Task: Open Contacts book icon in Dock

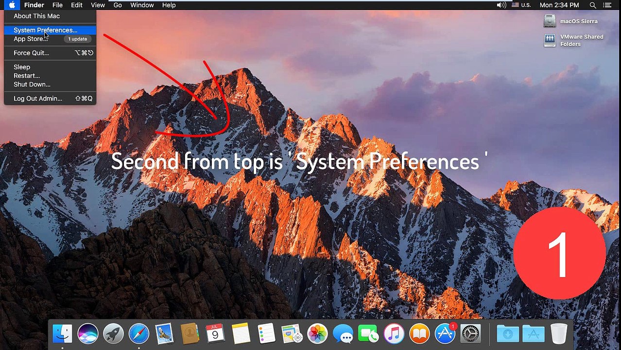Action: 190,334
